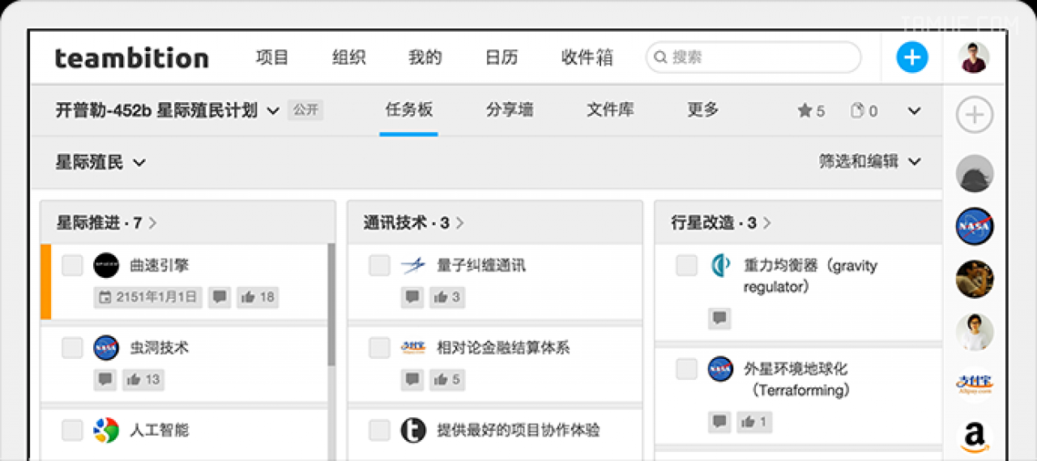Click the blue plus create button
Viewport: 1037px width, 461px height.
912,58
